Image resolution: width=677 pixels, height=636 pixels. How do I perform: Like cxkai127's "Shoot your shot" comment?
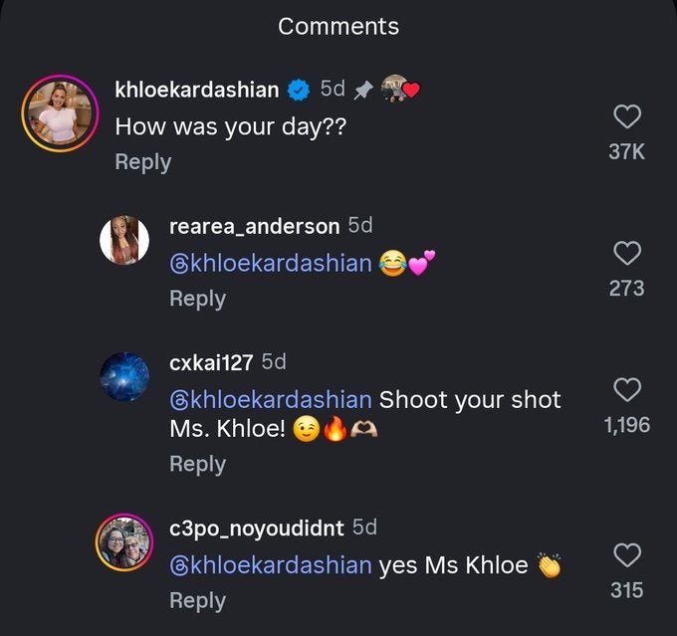(x=626, y=389)
